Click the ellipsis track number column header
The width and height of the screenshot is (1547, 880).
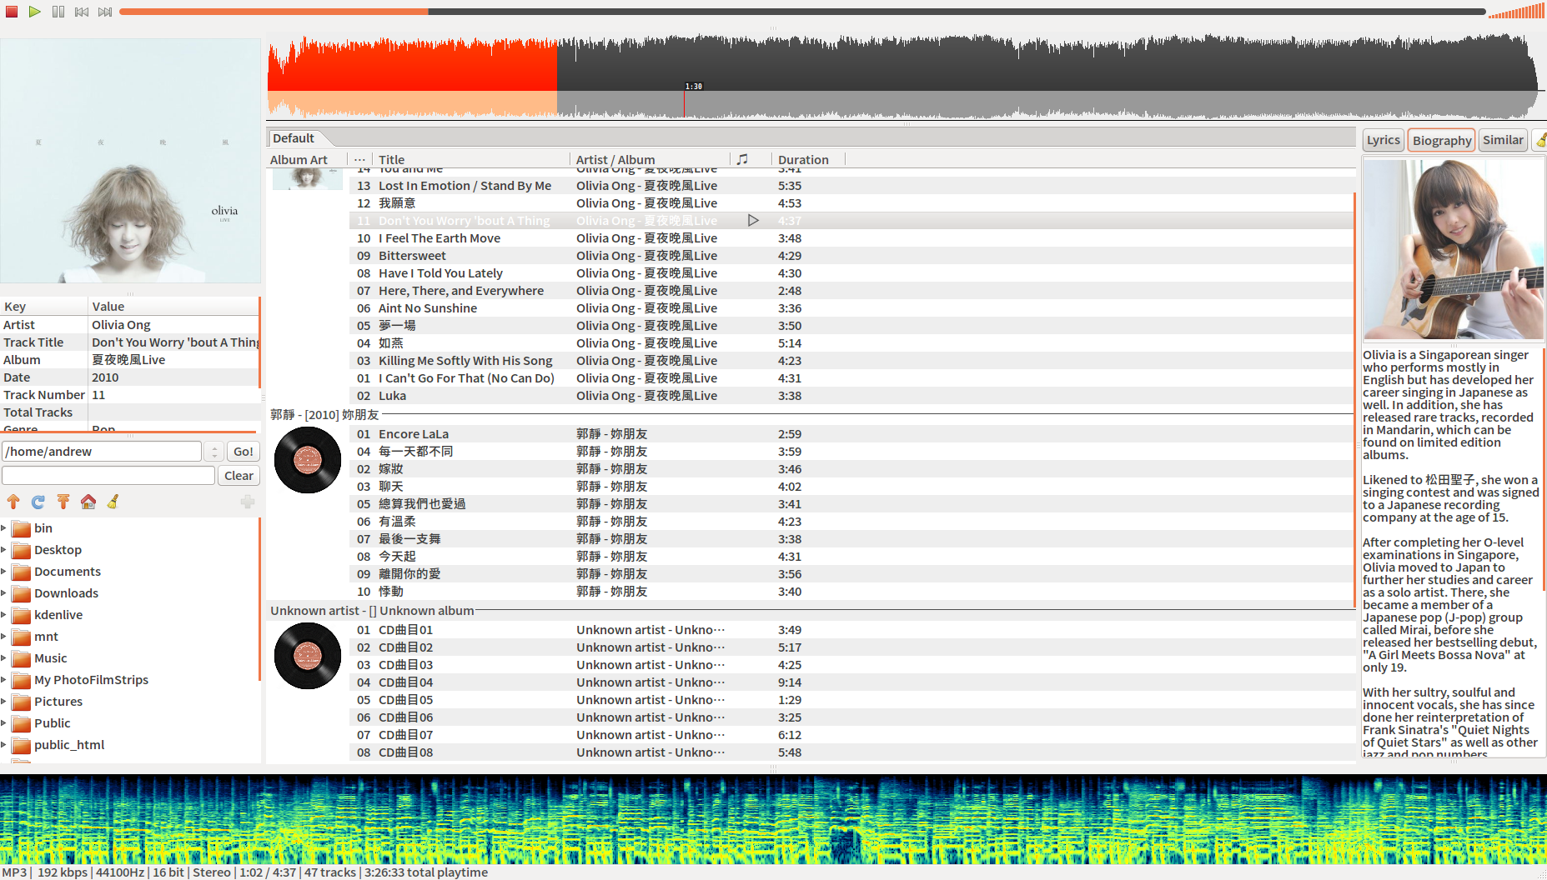coord(359,159)
